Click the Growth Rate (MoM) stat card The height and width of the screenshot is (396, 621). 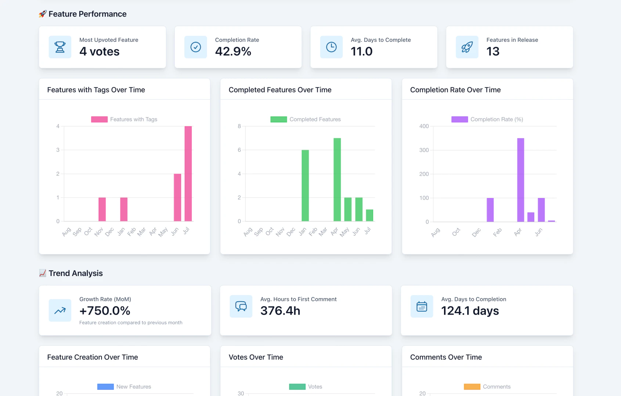pos(125,310)
